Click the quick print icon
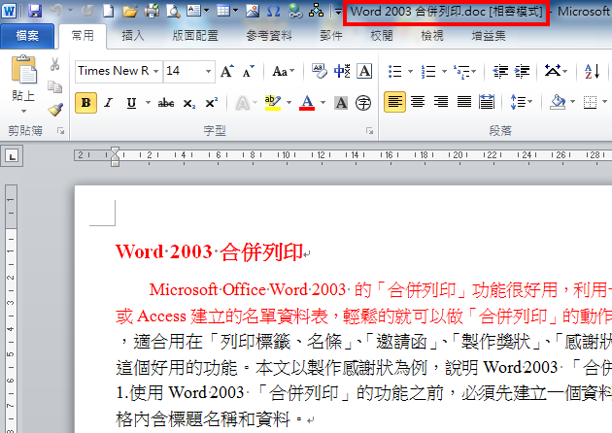Viewport: 612px width, 433px height. tap(152, 11)
